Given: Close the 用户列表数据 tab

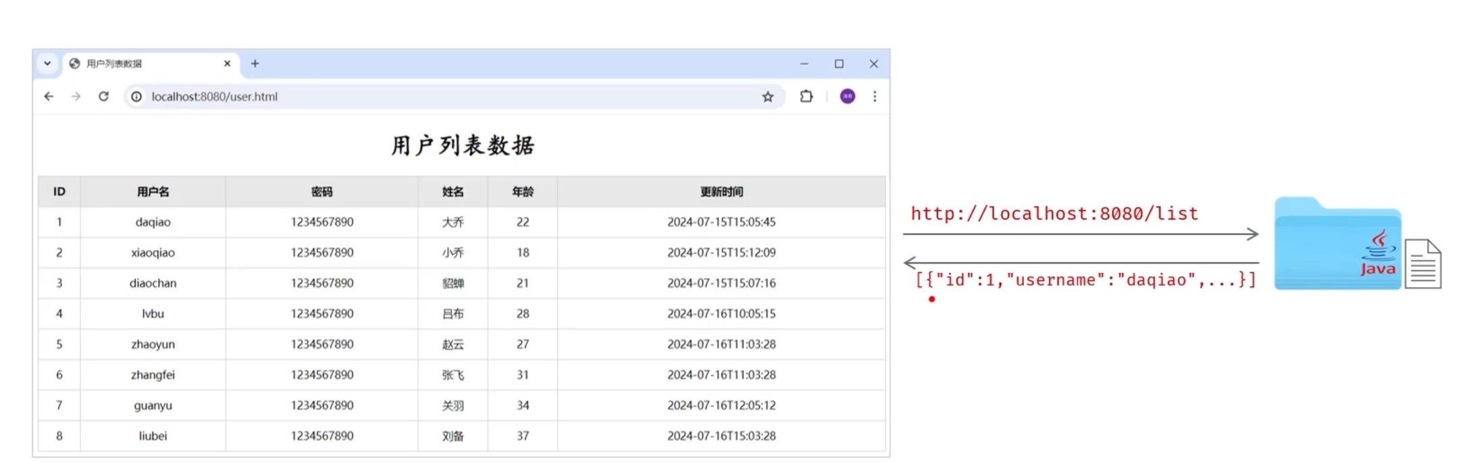Looking at the screenshot, I should click(x=227, y=63).
